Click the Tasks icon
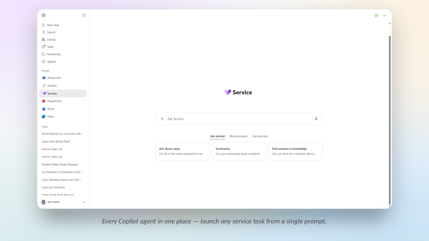429x241 pixels. click(x=44, y=47)
